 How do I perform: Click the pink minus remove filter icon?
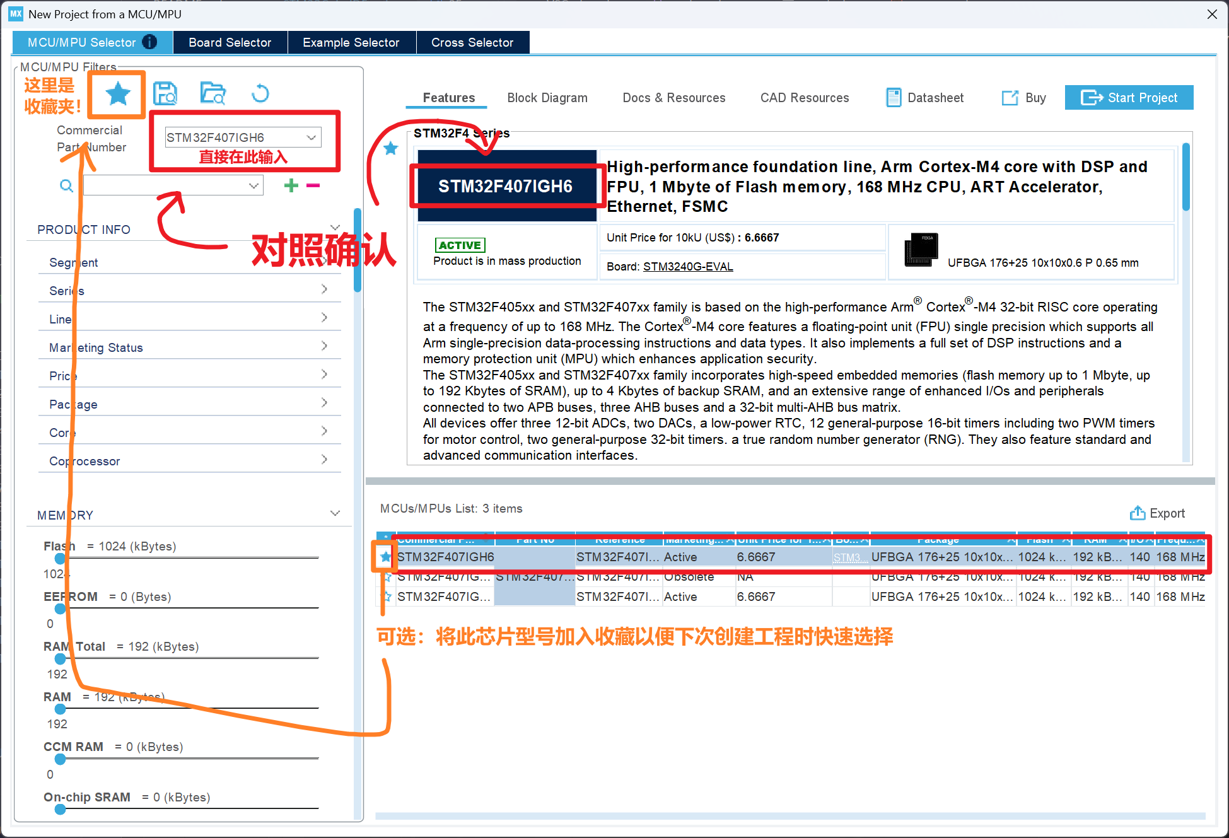coord(313,185)
